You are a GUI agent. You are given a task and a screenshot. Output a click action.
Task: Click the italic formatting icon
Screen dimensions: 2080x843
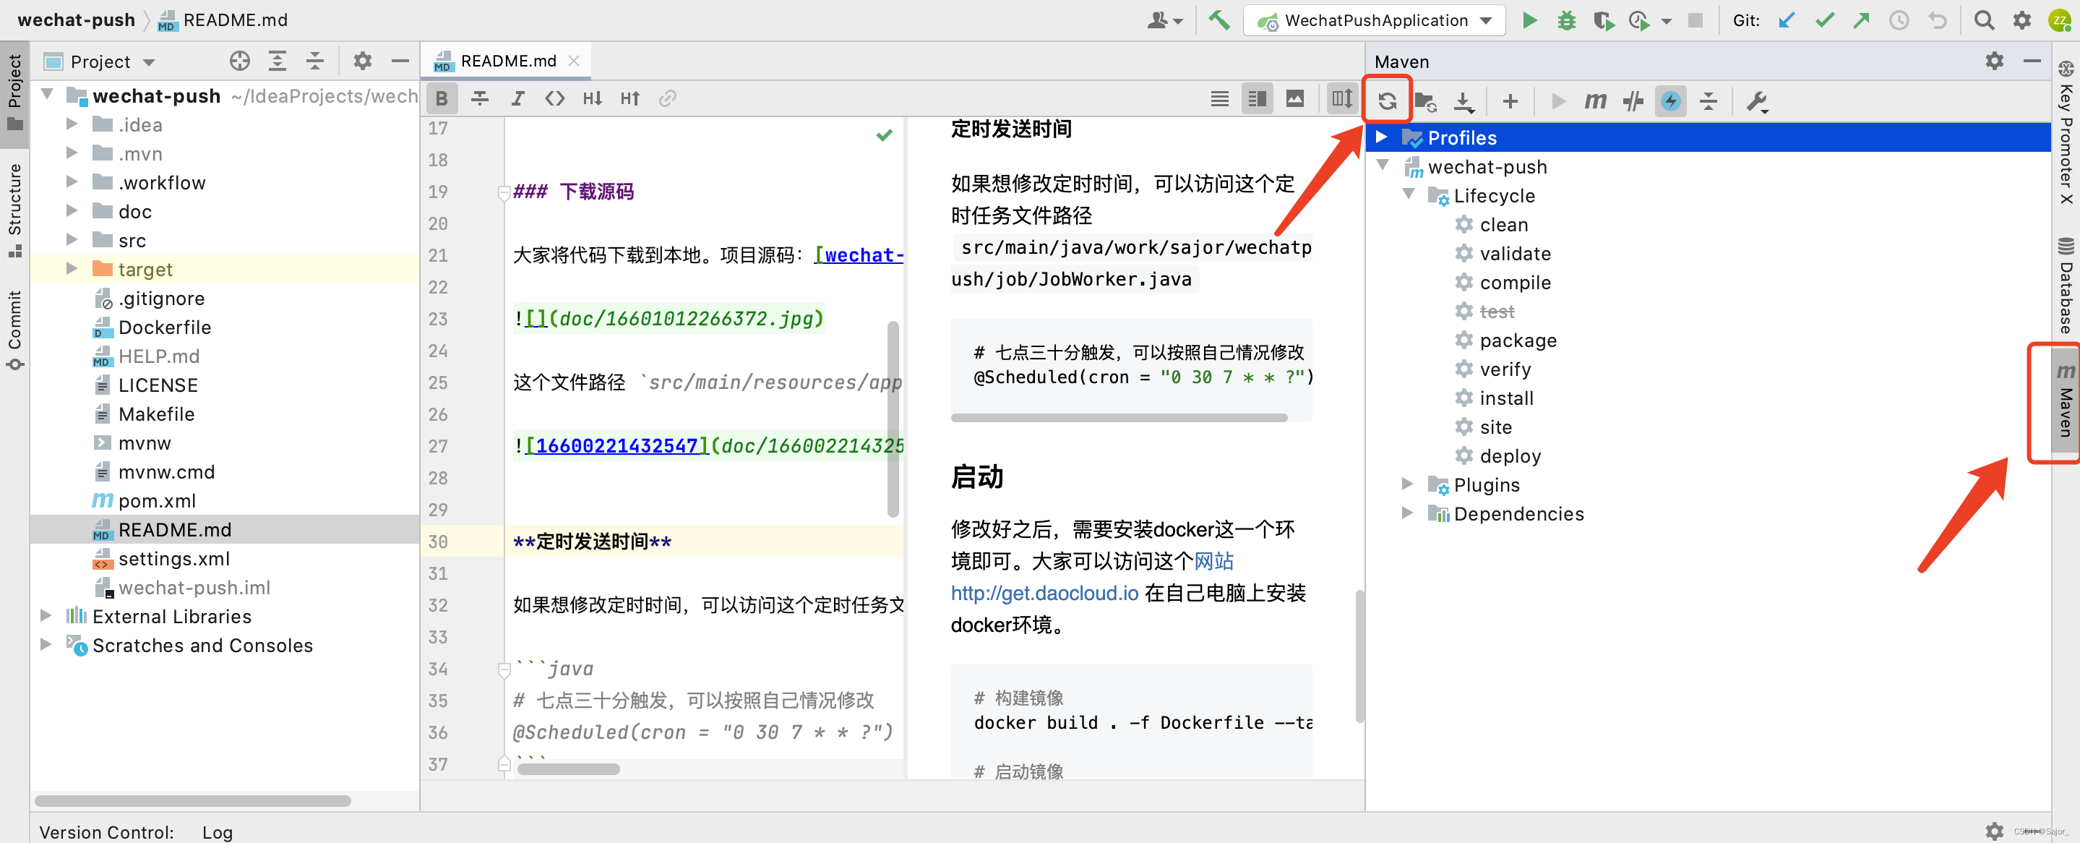517,98
